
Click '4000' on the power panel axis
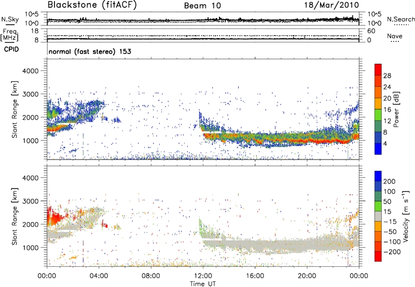point(30,71)
